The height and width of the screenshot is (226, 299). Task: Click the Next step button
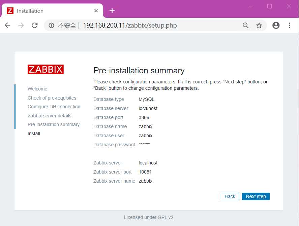pos(256,196)
